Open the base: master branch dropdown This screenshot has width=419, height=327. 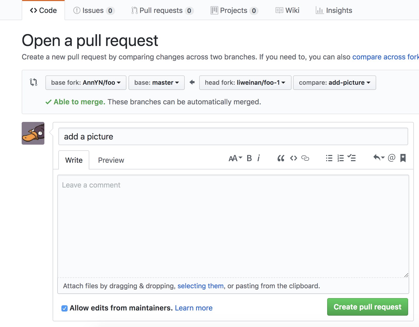(x=157, y=83)
